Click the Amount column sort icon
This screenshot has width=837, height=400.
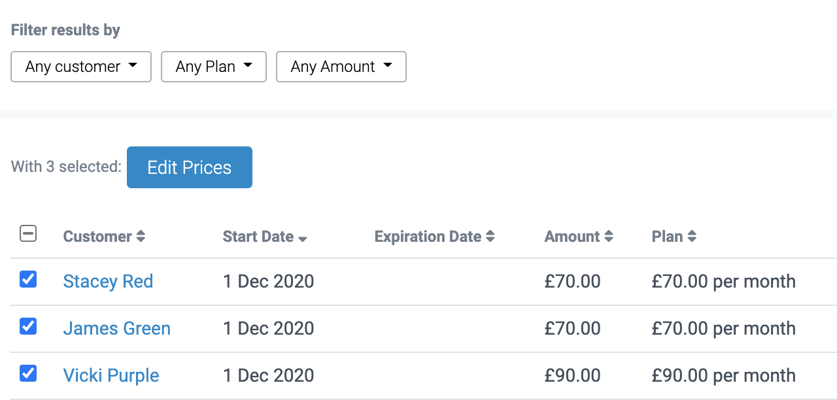pyautogui.click(x=609, y=237)
